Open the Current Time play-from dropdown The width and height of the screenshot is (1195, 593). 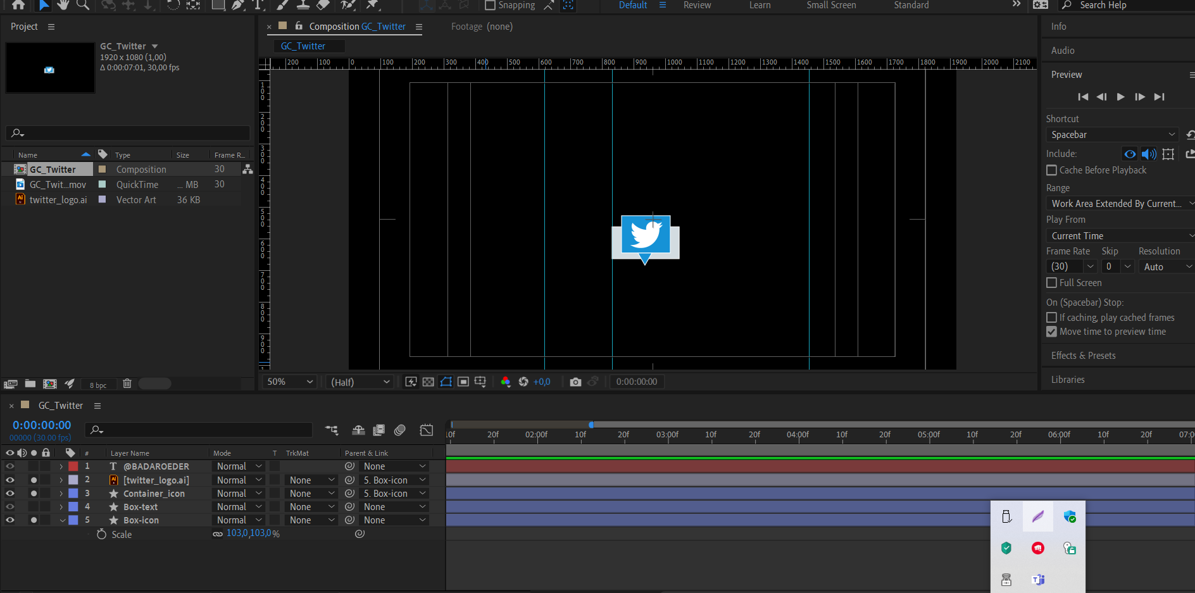click(1120, 236)
